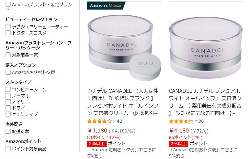Open the CANADEL カナデル プレミアホワイト title link

point(205,102)
